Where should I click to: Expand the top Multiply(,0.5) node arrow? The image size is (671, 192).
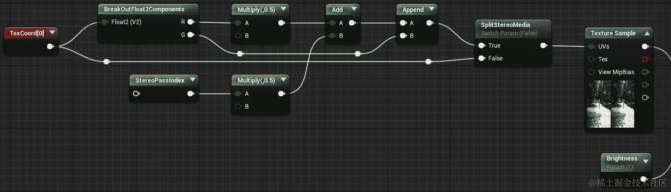click(x=283, y=9)
